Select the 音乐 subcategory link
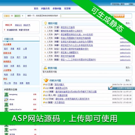The height and width of the screenshot is (135, 135). coord(18,66)
